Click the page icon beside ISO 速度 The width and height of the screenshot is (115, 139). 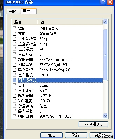(15, 101)
